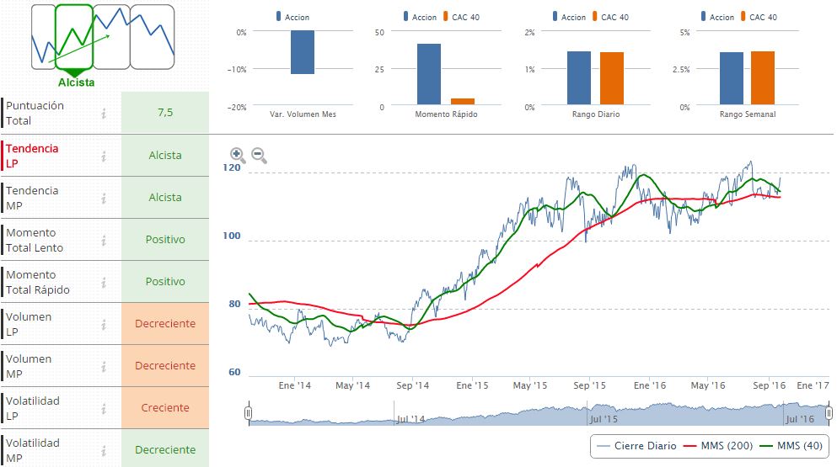
Task: Toggle Accion legend in Momento Rápido chart
Action: pos(420,17)
